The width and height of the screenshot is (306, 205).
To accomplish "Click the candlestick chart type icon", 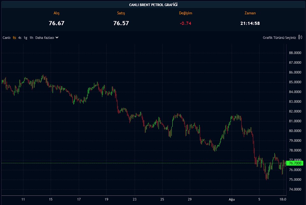I will click(300, 38).
